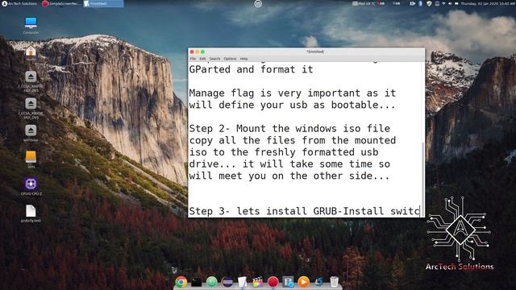Click the volume speaker tray icon
This screenshot has width=516, height=290.
tap(450, 3)
